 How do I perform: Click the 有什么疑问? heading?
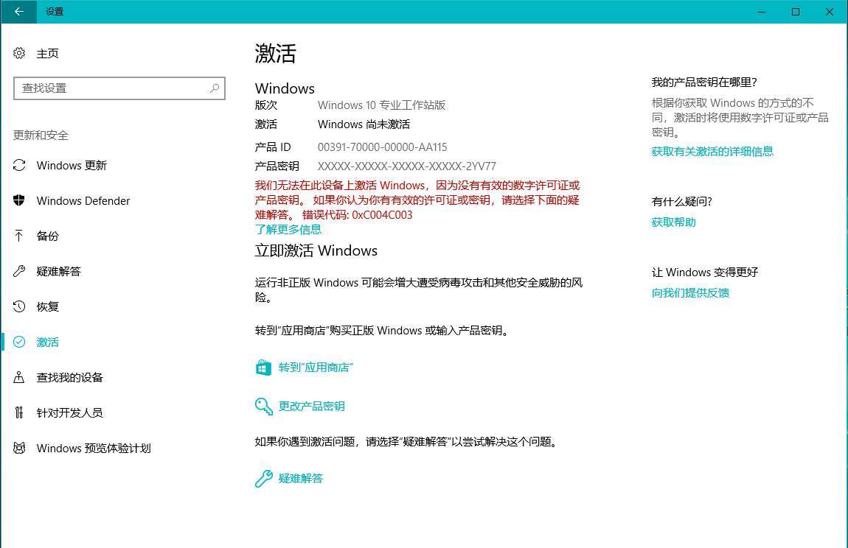pyautogui.click(x=681, y=202)
